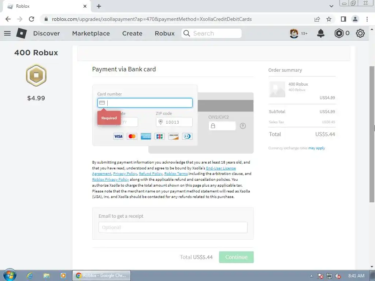This screenshot has width=375, height=281.
Task: Click the JCB card logo
Action: pyautogui.click(x=160, y=136)
